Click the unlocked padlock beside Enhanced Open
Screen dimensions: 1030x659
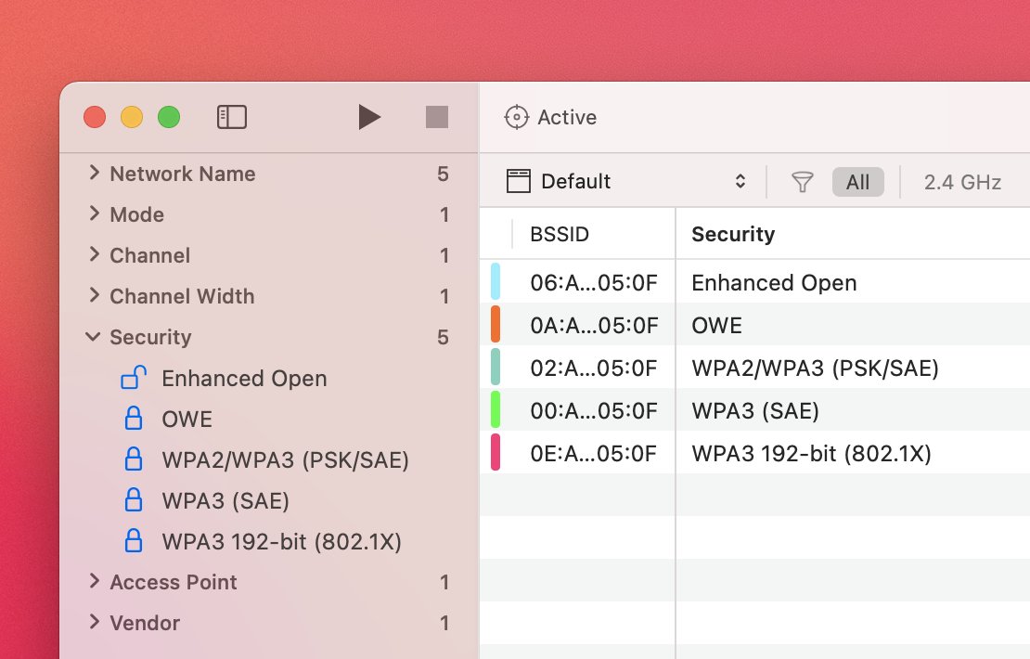coord(133,378)
